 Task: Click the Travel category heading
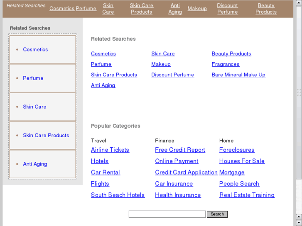click(x=98, y=141)
